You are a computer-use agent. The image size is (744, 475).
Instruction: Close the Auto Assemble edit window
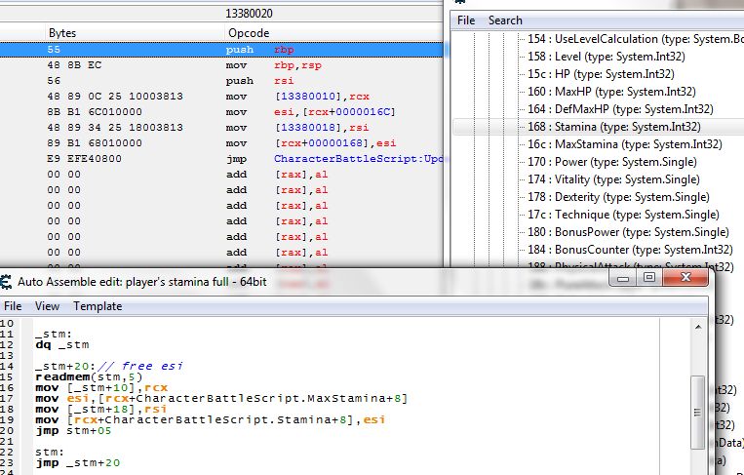click(685, 278)
